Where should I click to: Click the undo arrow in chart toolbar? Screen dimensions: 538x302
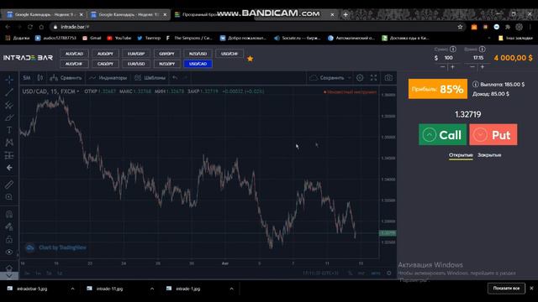click(175, 78)
